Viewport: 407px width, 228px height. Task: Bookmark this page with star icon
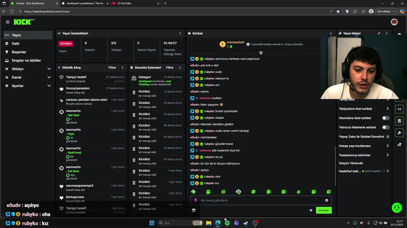[x=338, y=11]
